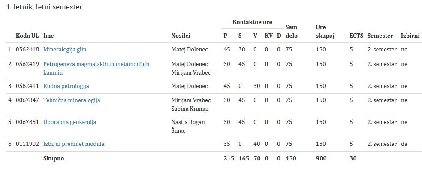The width and height of the screenshot is (422, 172).
Task: Click the Nosilci column header
Action: point(181,36)
